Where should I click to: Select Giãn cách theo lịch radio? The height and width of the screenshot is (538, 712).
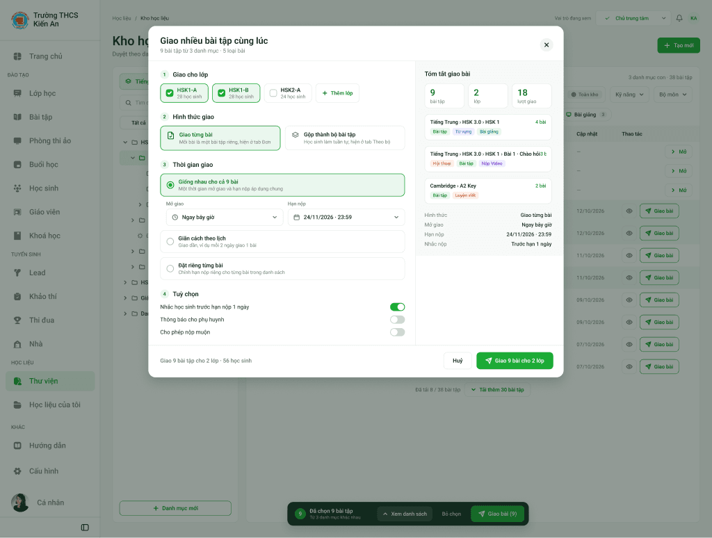[x=170, y=241]
